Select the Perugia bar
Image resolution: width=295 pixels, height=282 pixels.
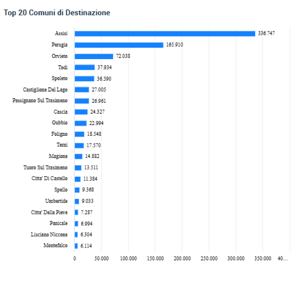[x=118, y=45]
